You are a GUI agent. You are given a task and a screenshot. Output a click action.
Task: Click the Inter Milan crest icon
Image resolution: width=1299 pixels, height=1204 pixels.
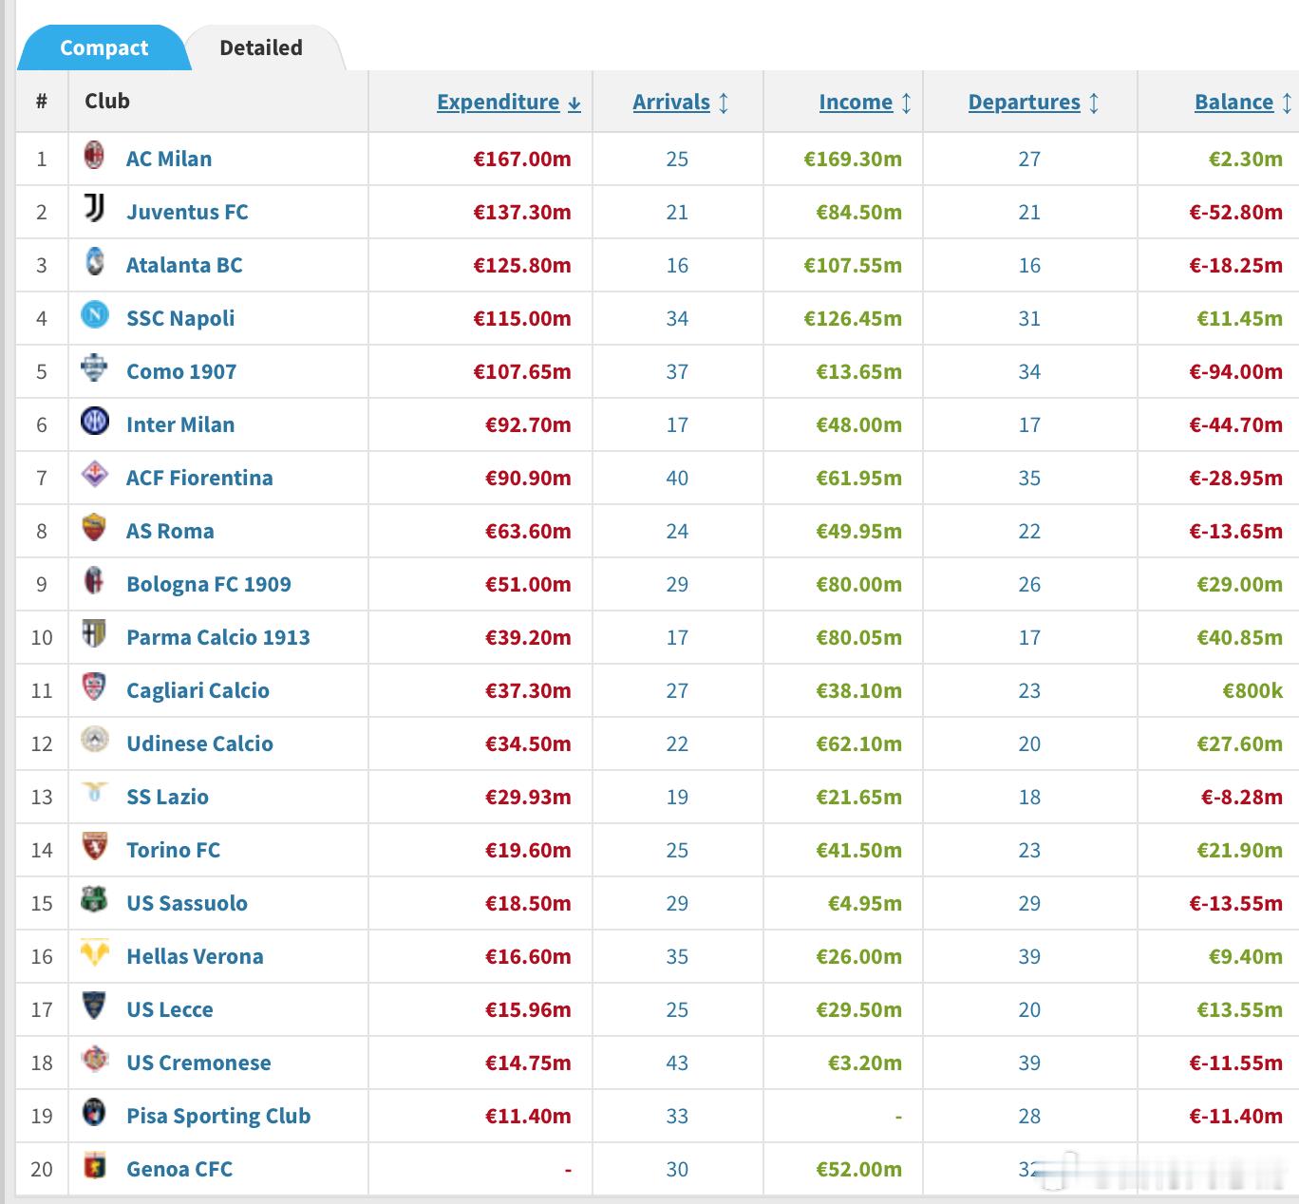tap(94, 421)
